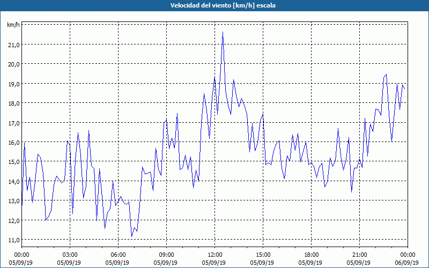
Task: Select the 'km/h' unit label on the axis
Action: (13, 25)
